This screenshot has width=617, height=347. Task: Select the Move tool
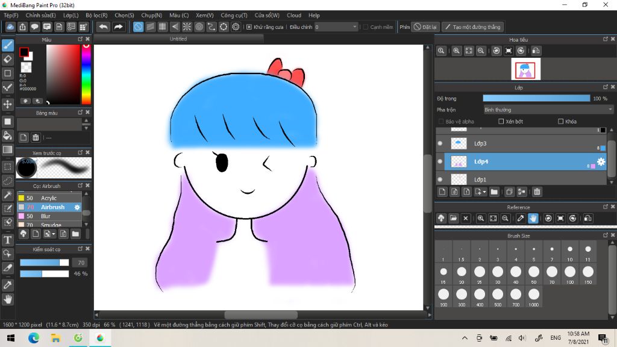pyautogui.click(x=8, y=104)
